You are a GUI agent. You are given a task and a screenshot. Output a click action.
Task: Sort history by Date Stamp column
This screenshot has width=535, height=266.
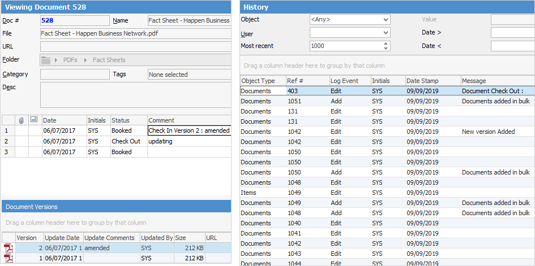click(x=433, y=81)
